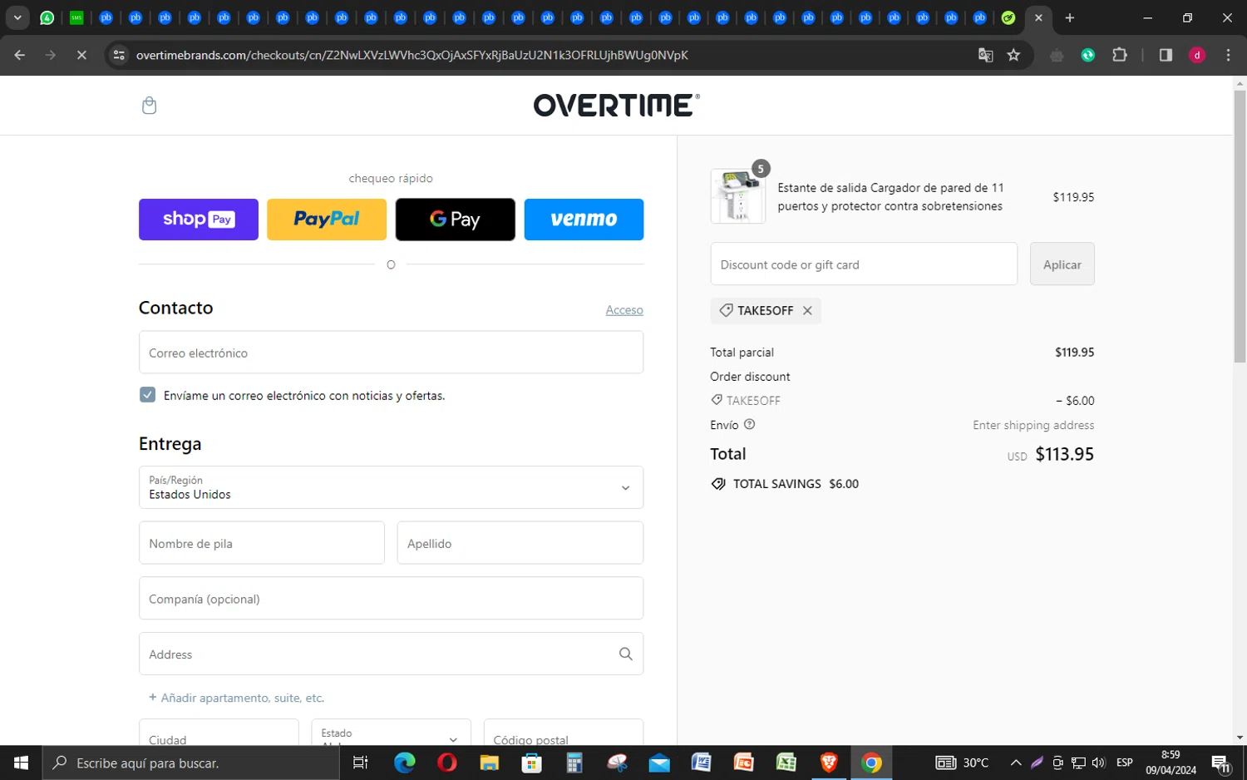
Task: Show hidden system tray icons
Action: click(x=1016, y=763)
